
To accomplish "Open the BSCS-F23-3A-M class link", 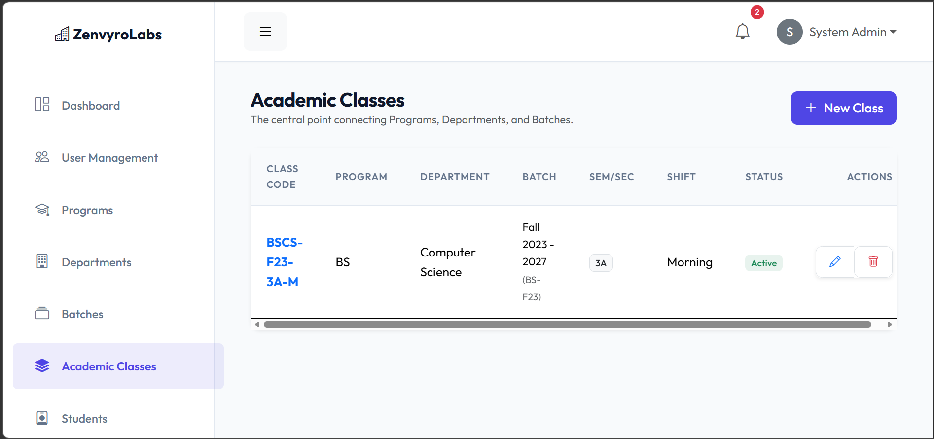I will point(285,262).
